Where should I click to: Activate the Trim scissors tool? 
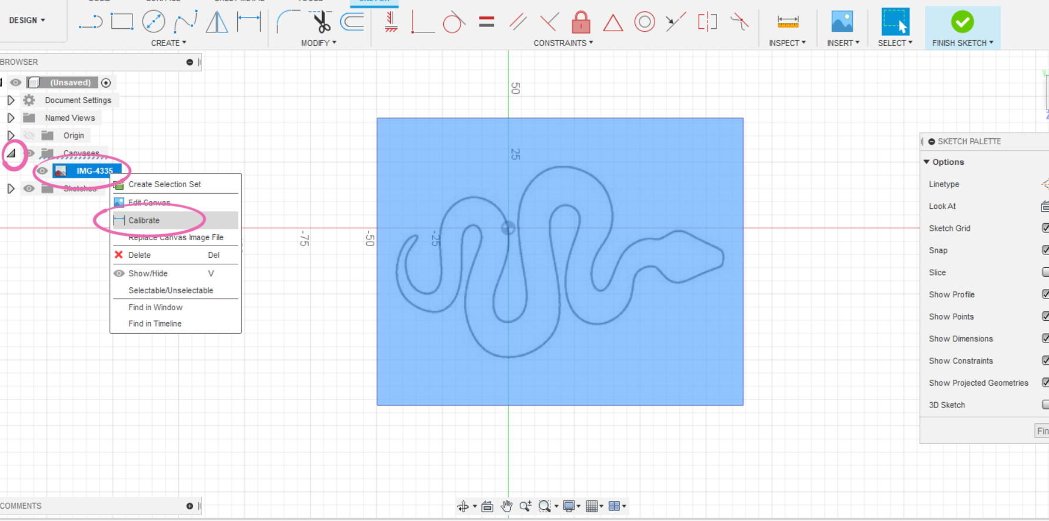pyautogui.click(x=321, y=22)
